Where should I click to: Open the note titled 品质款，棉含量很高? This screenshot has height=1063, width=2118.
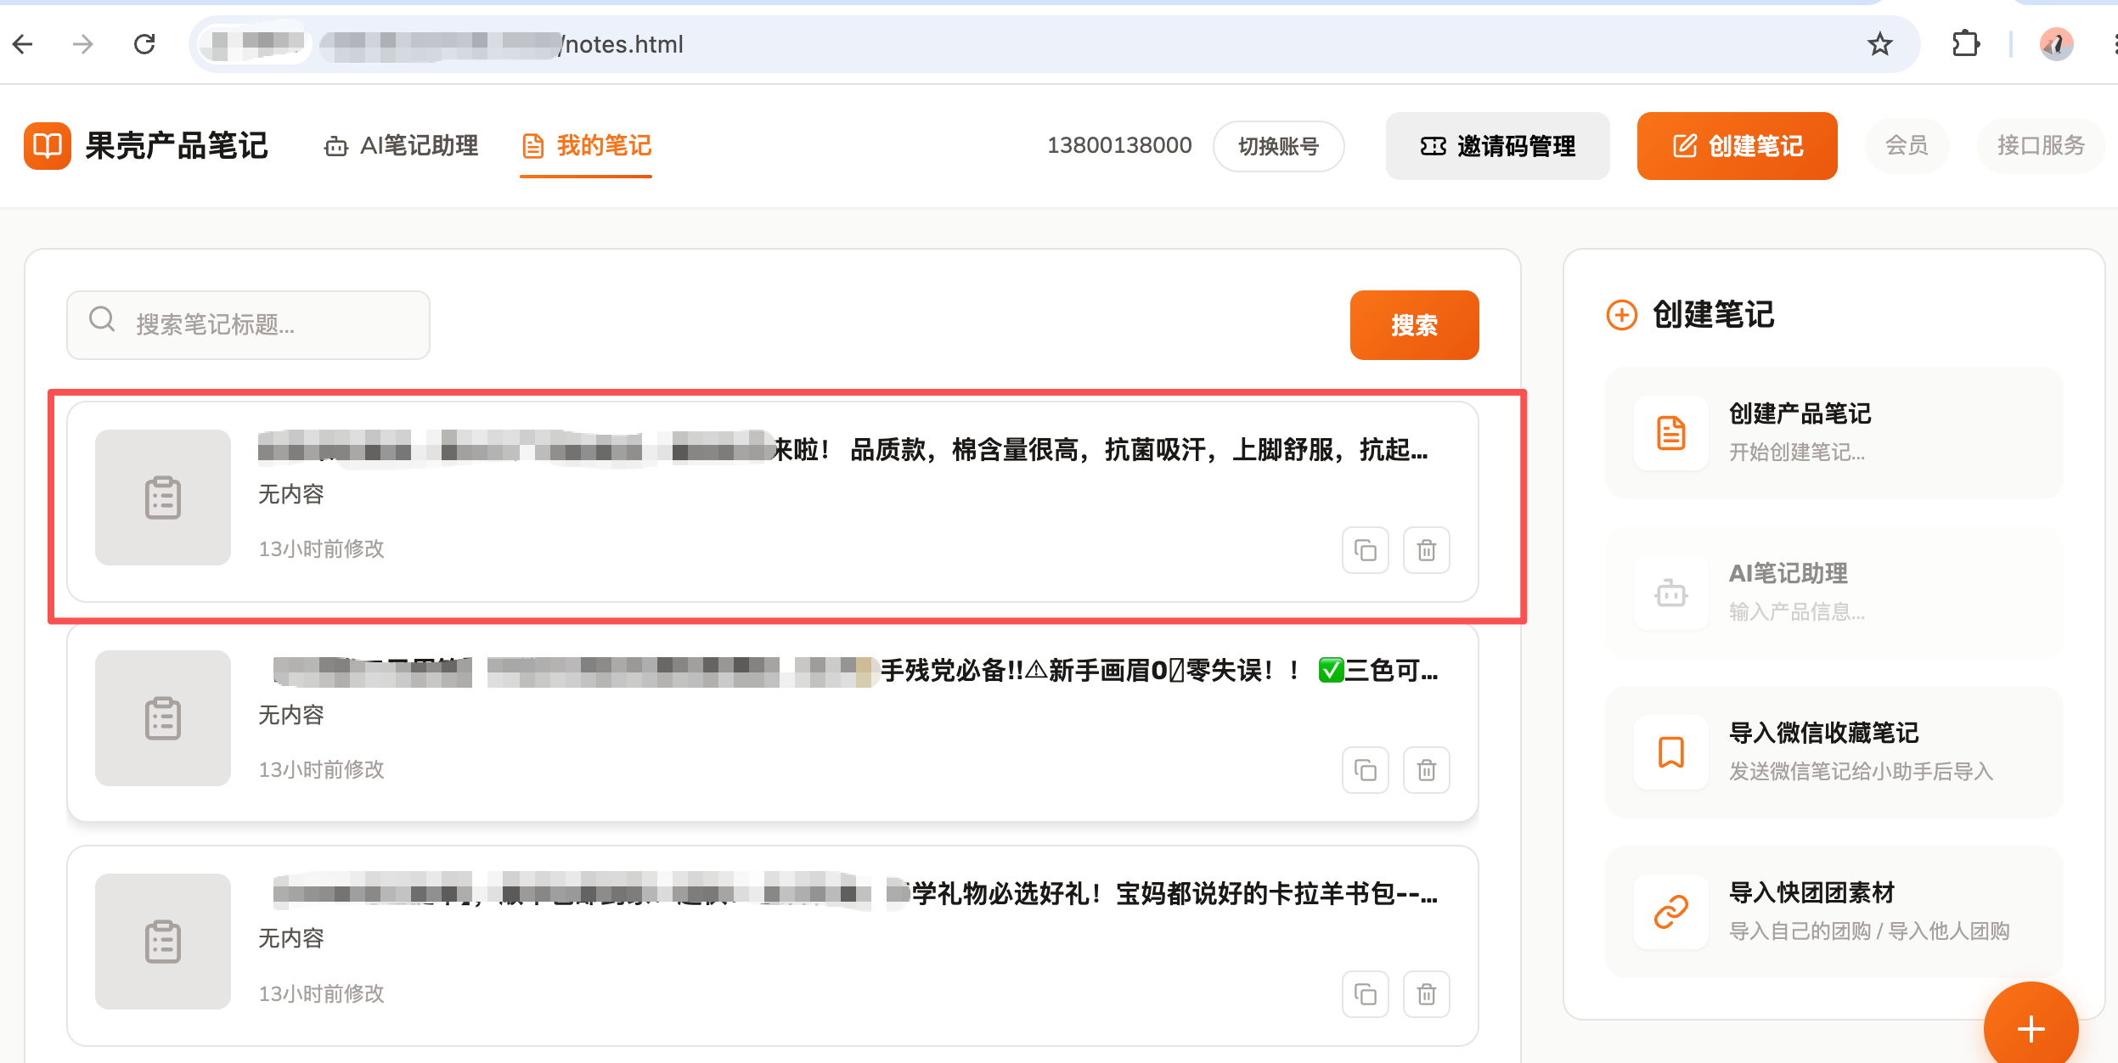(x=843, y=449)
